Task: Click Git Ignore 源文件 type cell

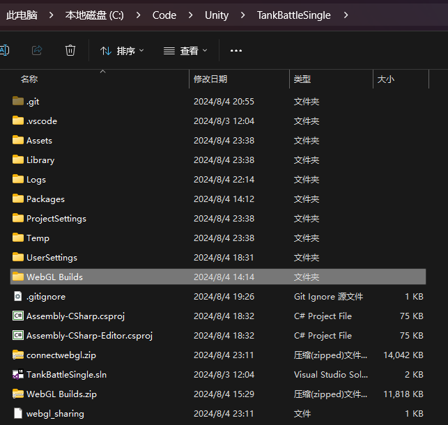Action: (329, 297)
